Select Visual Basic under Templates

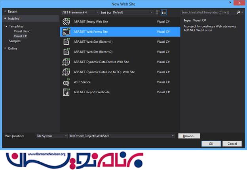22,31
